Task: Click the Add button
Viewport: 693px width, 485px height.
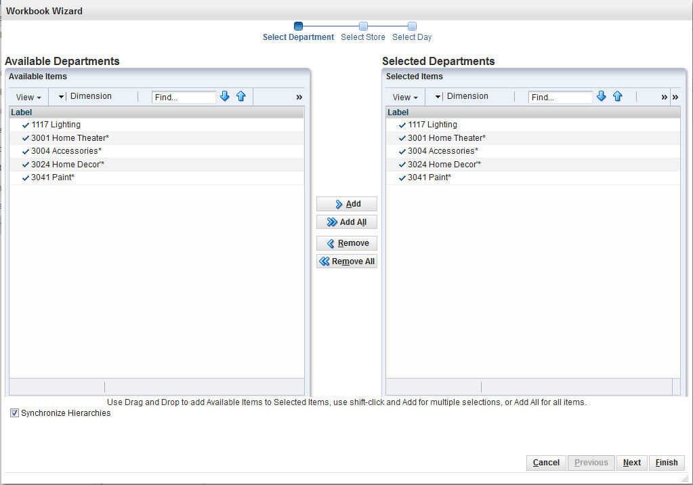Action: (347, 204)
